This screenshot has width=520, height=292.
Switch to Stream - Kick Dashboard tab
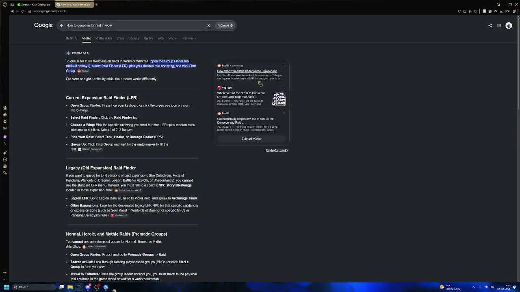[x=34, y=4]
